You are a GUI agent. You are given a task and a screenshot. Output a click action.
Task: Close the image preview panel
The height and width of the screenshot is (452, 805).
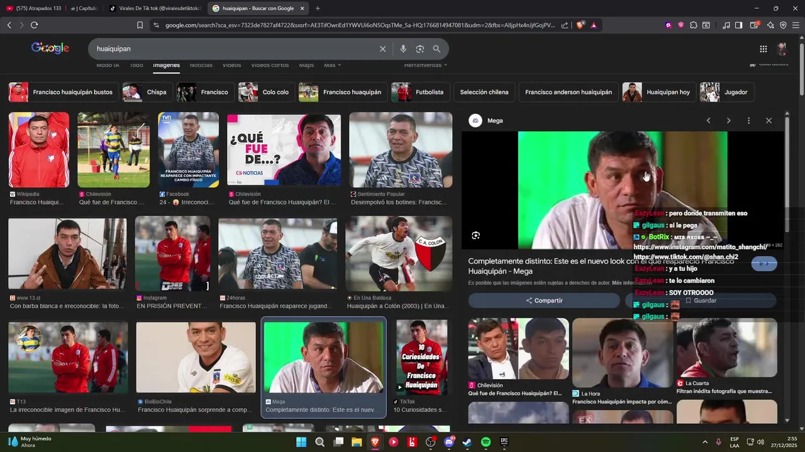click(769, 121)
